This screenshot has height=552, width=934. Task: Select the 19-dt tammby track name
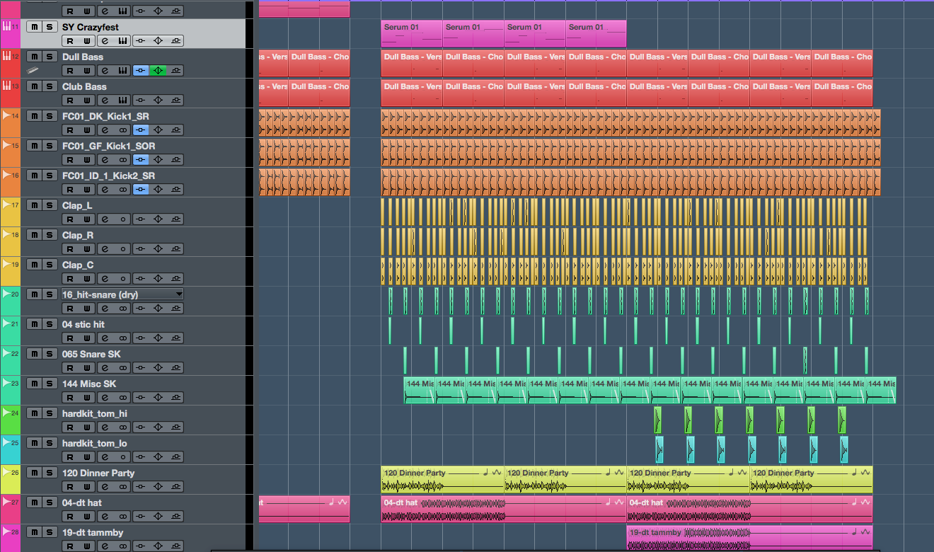click(93, 532)
